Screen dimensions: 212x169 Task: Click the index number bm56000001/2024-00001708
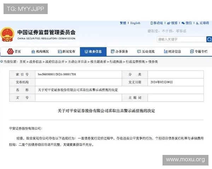point(57,74)
